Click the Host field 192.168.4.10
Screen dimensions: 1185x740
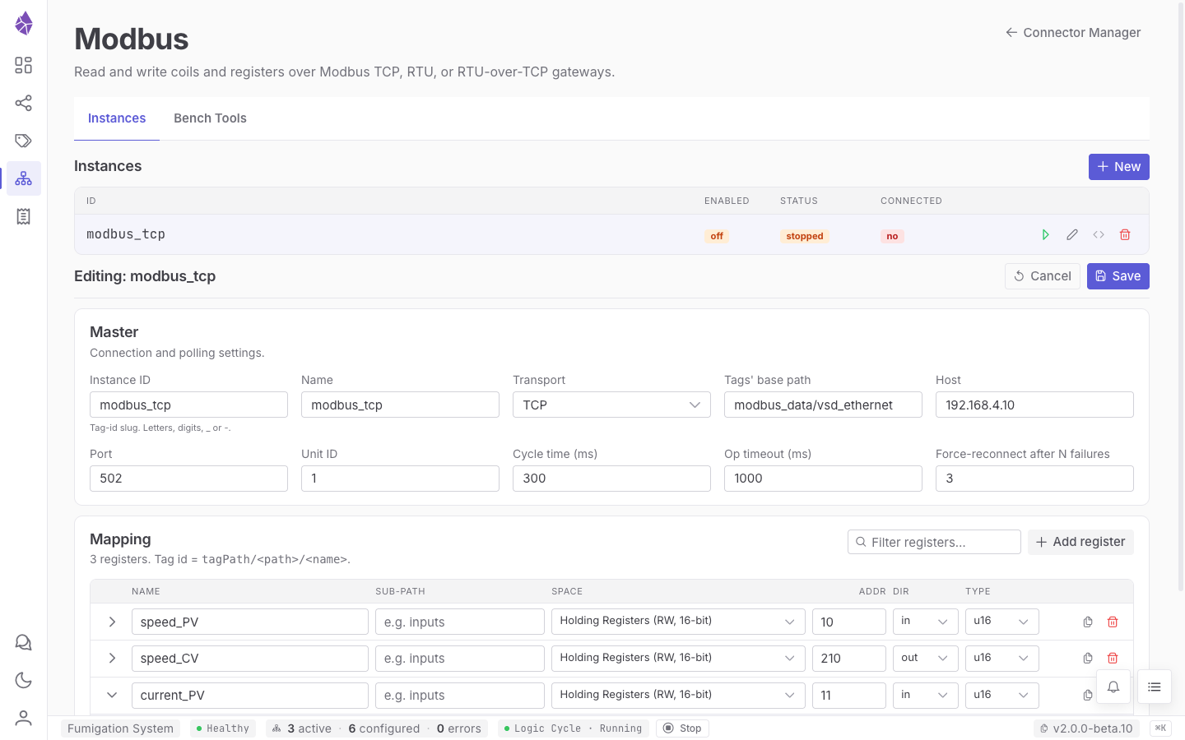(x=1034, y=405)
